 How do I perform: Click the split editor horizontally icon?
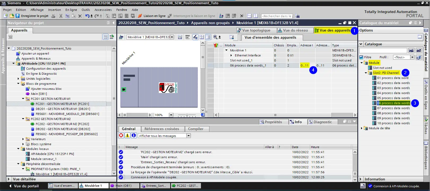tap(249, 16)
